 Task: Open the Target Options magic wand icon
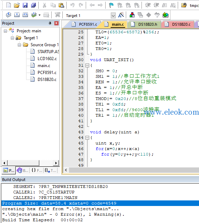point(121,15)
